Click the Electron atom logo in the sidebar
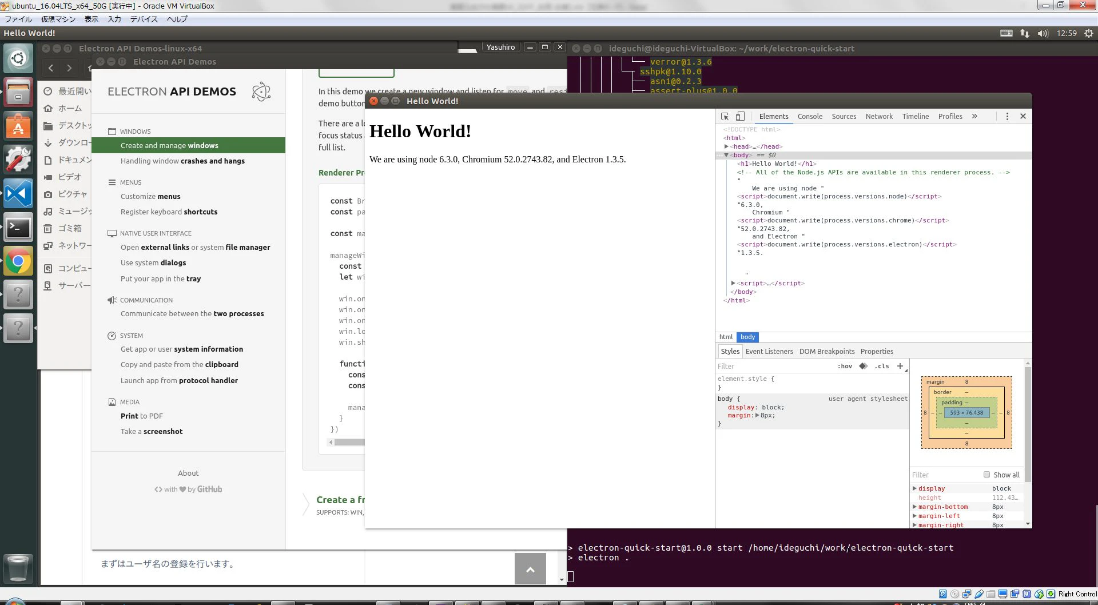The width and height of the screenshot is (1098, 605). pos(261,91)
